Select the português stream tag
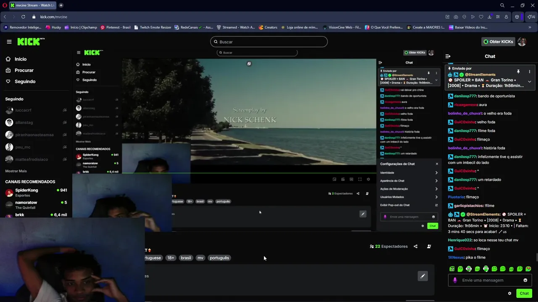This screenshot has height=302, width=538. pyautogui.click(x=219, y=258)
